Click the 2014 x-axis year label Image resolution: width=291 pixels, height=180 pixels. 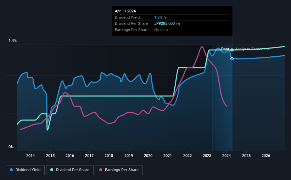pyautogui.click(x=30, y=156)
